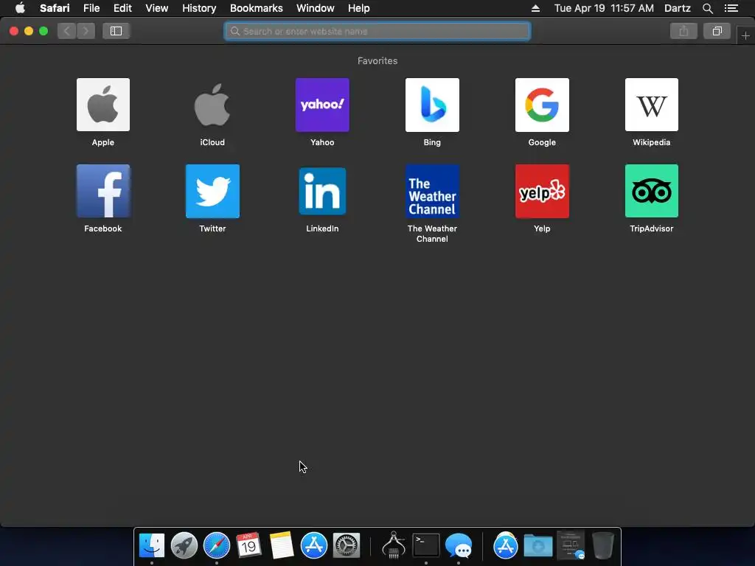Open the TripAdvisor favorite tile

[652, 191]
